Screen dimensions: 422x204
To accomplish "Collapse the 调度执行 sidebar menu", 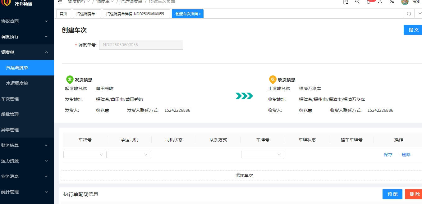I will click(x=24, y=37).
